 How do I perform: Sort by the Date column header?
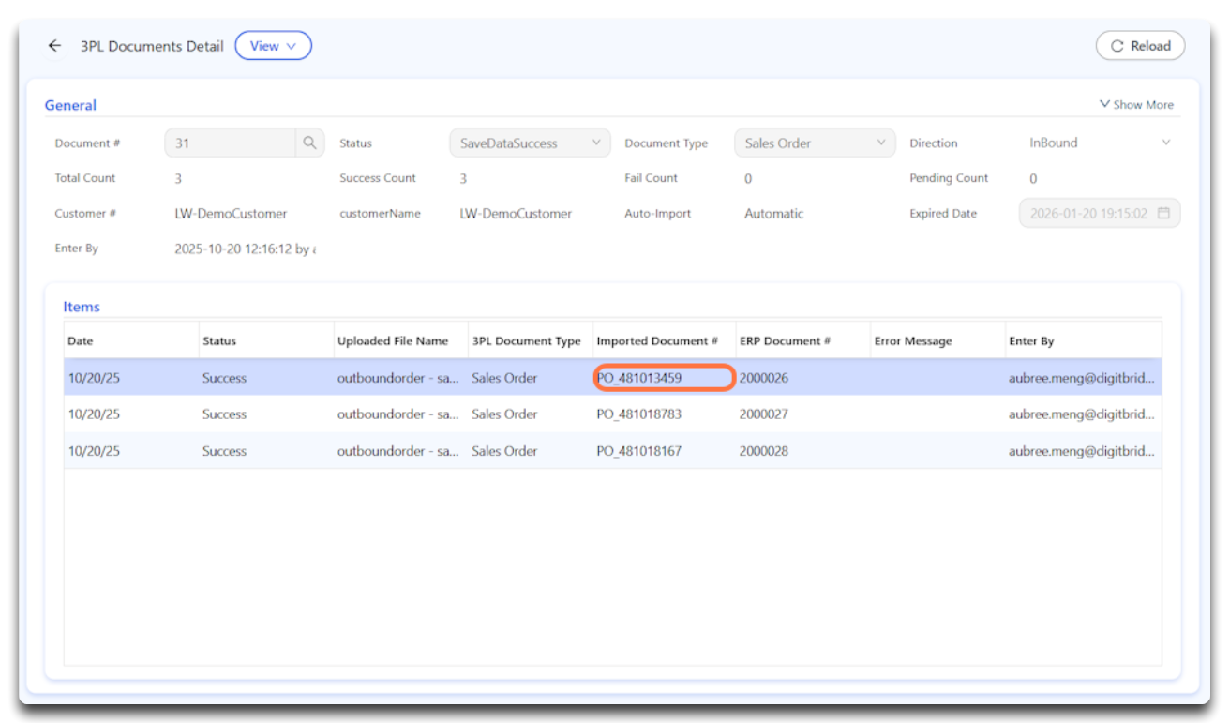tap(81, 341)
